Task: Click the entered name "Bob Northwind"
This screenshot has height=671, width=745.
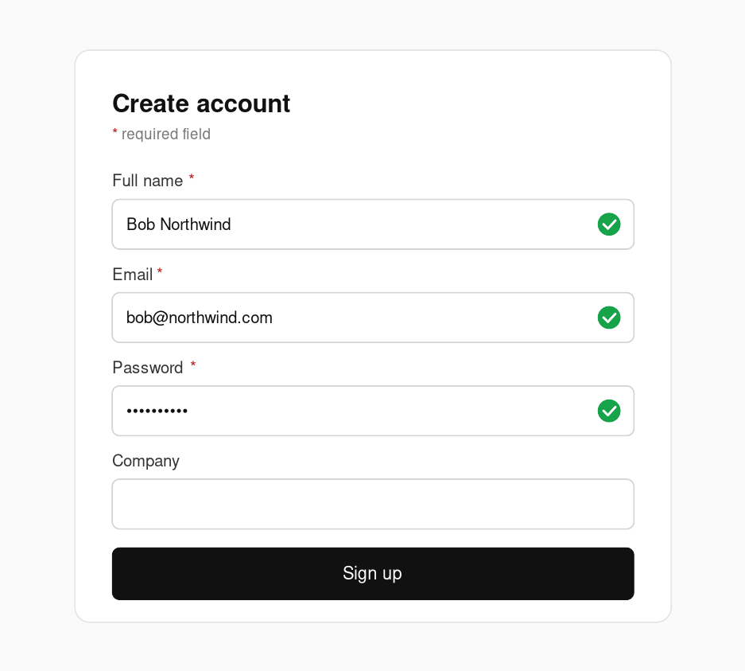Action: point(179,224)
